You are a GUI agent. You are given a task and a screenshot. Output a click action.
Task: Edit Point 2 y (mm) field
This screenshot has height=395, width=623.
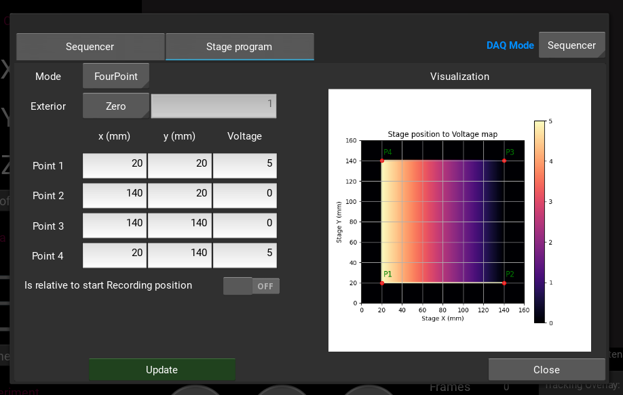(180, 196)
